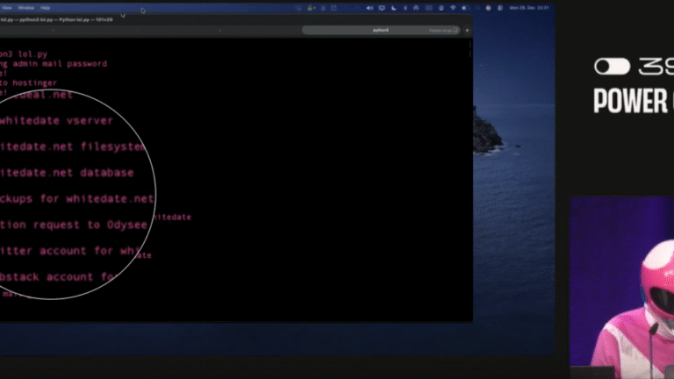The width and height of the screenshot is (674, 379).
Task: Add a new terminal tab with plus button
Action: [467, 30]
